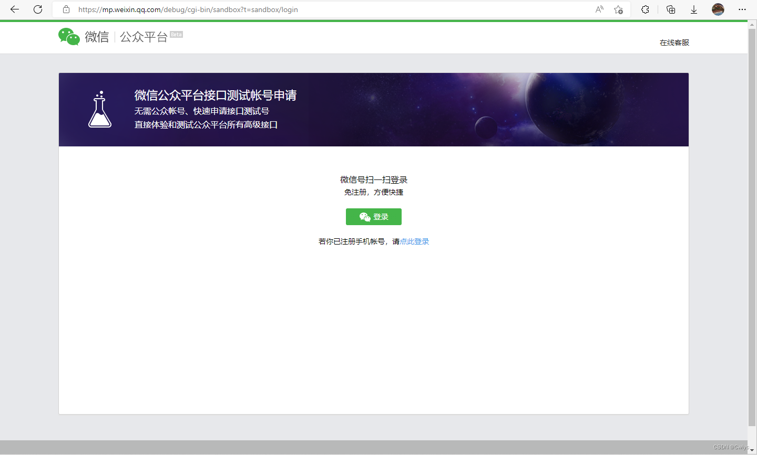Click the 直接体验和测试公众平台所有高级接口 text
The height and width of the screenshot is (455, 757).
click(206, 125)
